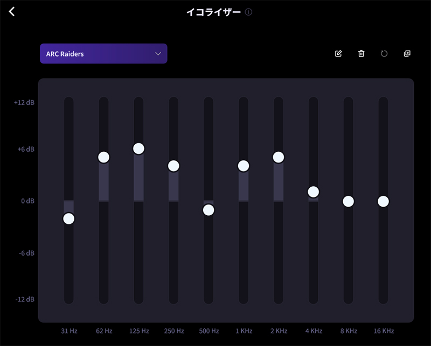Expand preset list via the chevron arrow

pyautogui.click(x=158, y=54)
